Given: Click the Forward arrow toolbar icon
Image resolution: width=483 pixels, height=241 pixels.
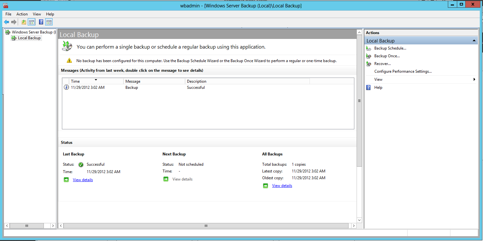Looking at the screenshot, I should coord(14,22).
